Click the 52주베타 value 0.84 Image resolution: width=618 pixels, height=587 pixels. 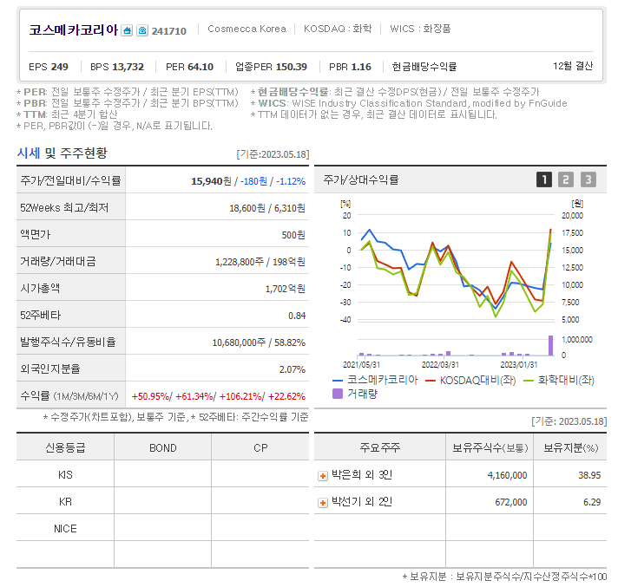tap(297, 316)
